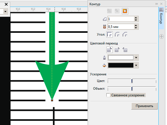Select counterclockwise contour color transition
The width and height of the screenshot is (167, 125).
[125, 50]
